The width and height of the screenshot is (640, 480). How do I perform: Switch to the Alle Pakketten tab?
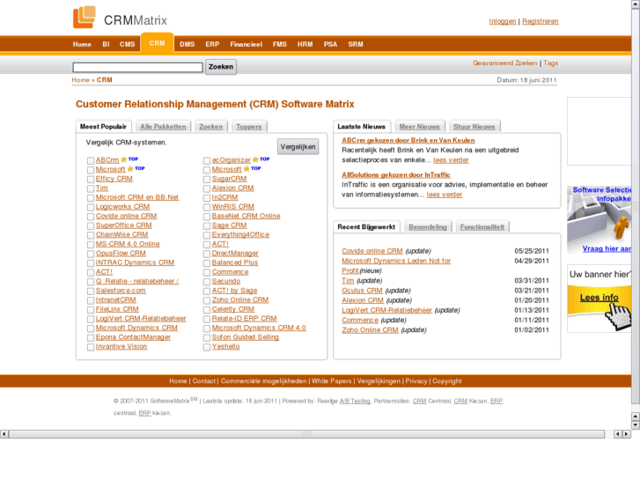[163, 127]
